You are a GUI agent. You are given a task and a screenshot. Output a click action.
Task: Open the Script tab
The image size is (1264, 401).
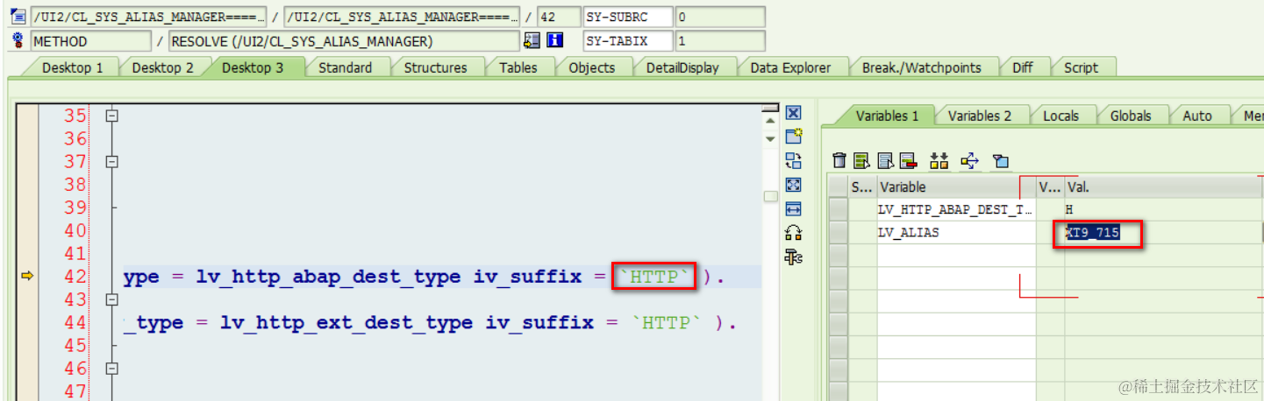point(1081,67)
